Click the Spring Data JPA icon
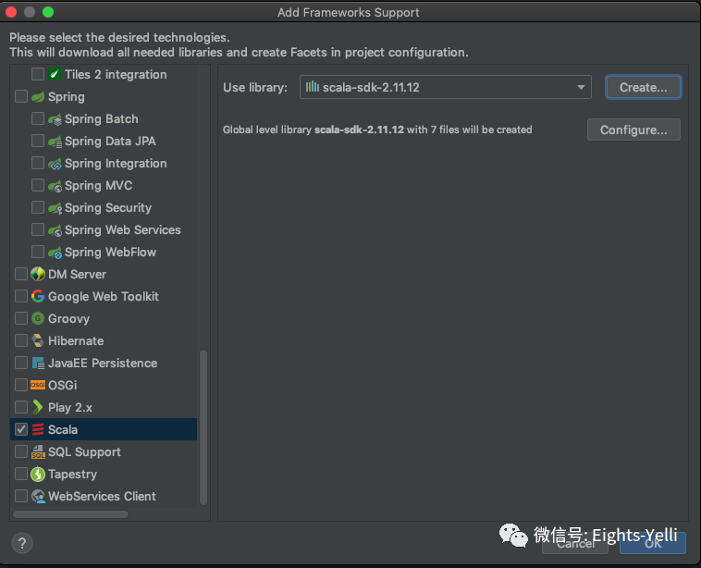 pyautogui.click(x=55, y=142)
